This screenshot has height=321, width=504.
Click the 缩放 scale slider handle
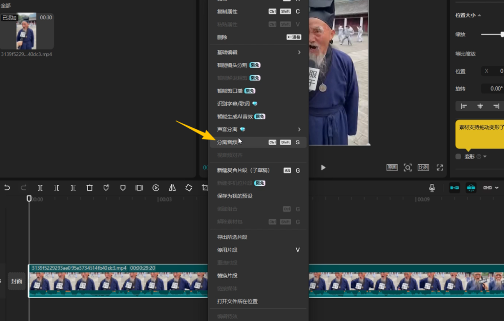click(502, 35)
